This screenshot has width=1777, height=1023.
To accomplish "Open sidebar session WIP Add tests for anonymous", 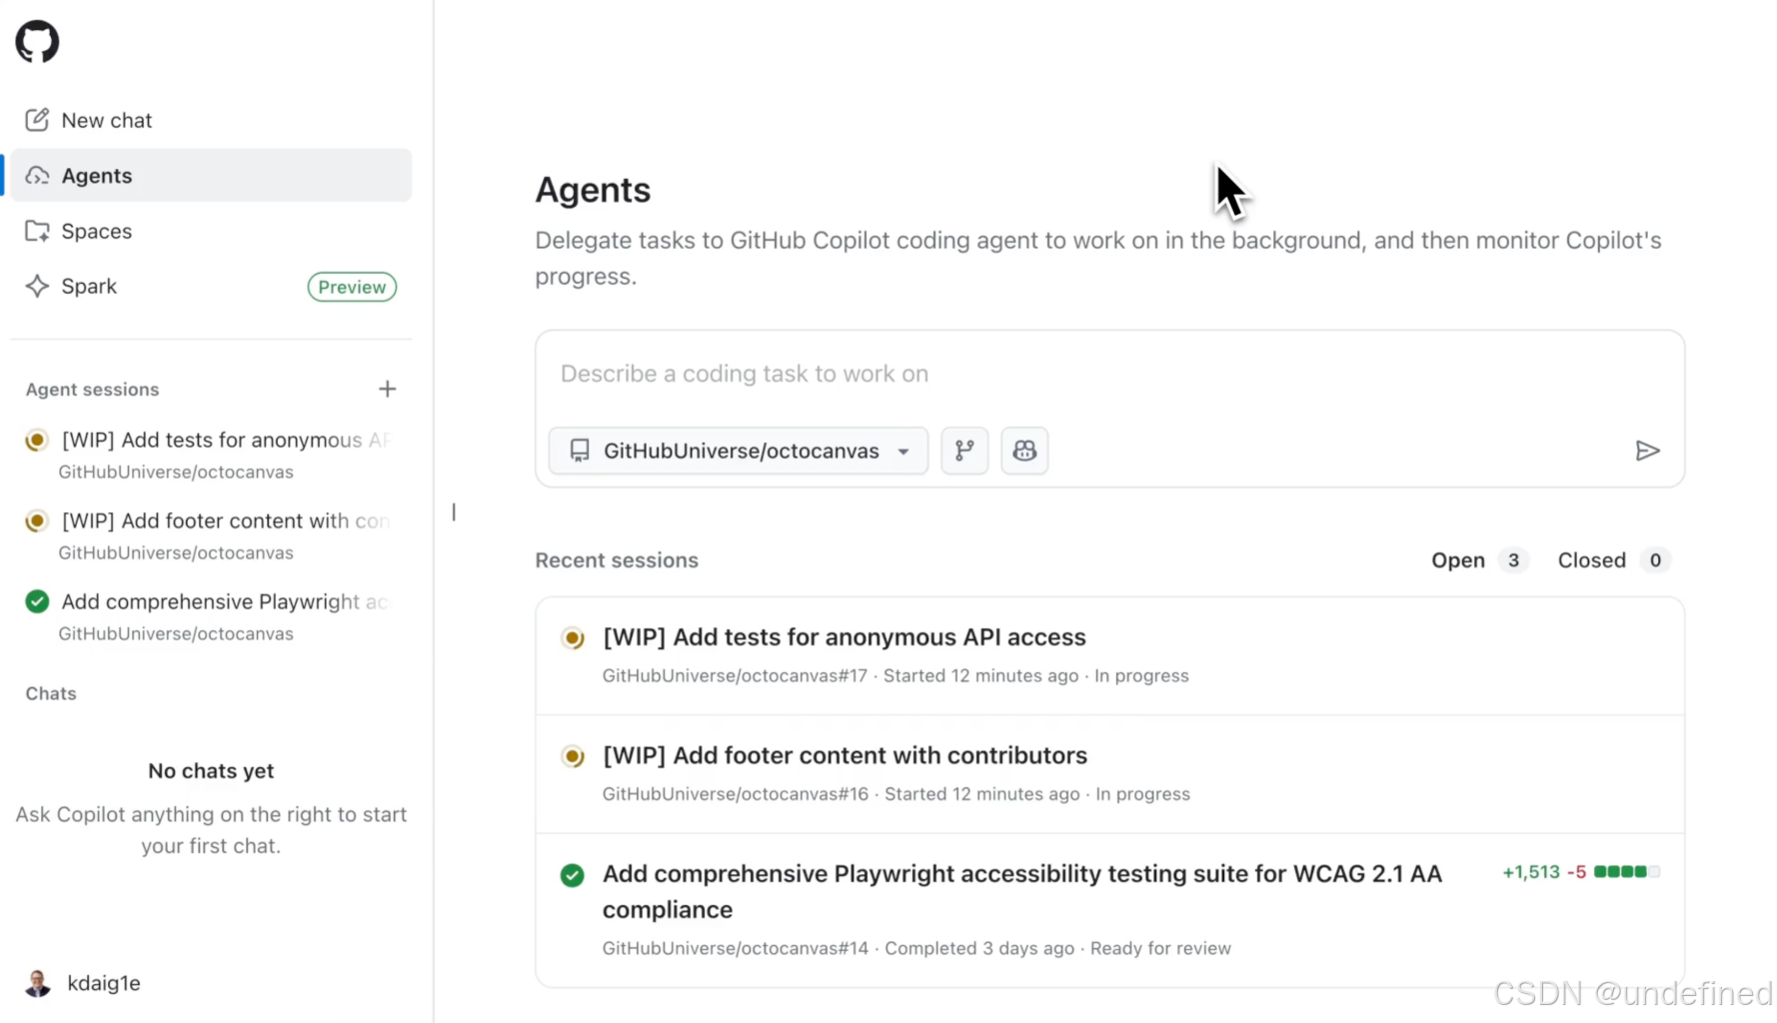I will 211,455.
